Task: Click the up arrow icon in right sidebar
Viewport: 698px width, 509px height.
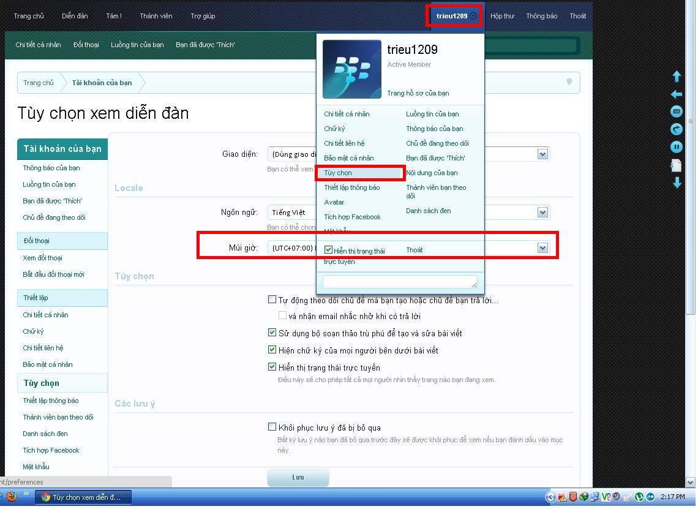Action: click(x=677, y=77)
